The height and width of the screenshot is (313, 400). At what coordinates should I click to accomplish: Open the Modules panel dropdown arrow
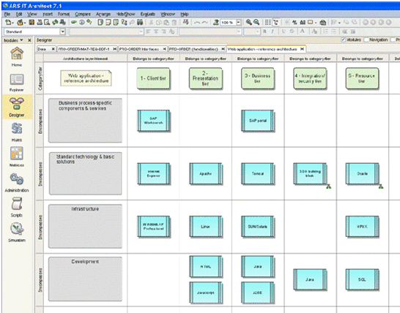21,40
